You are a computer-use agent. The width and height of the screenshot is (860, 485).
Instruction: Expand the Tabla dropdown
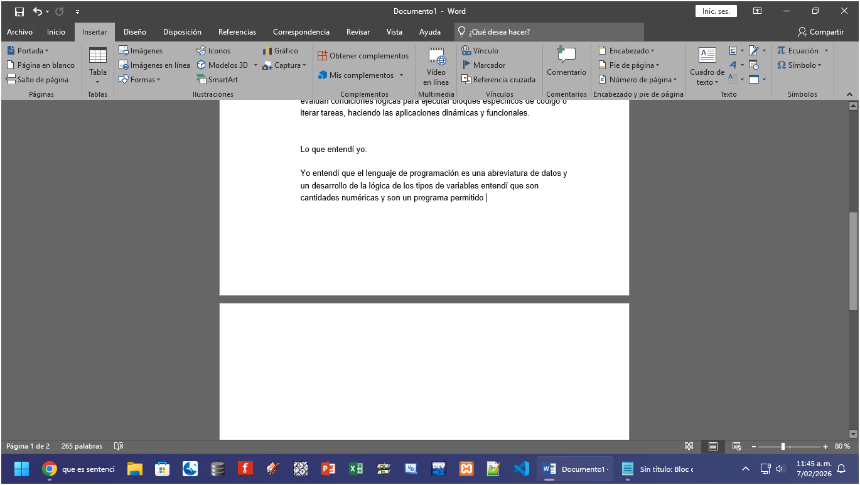[98, 65]
